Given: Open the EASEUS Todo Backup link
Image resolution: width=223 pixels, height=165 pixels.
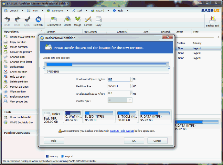Looking at the screenshot, I should pyautogui.click(x=122, y=131).
